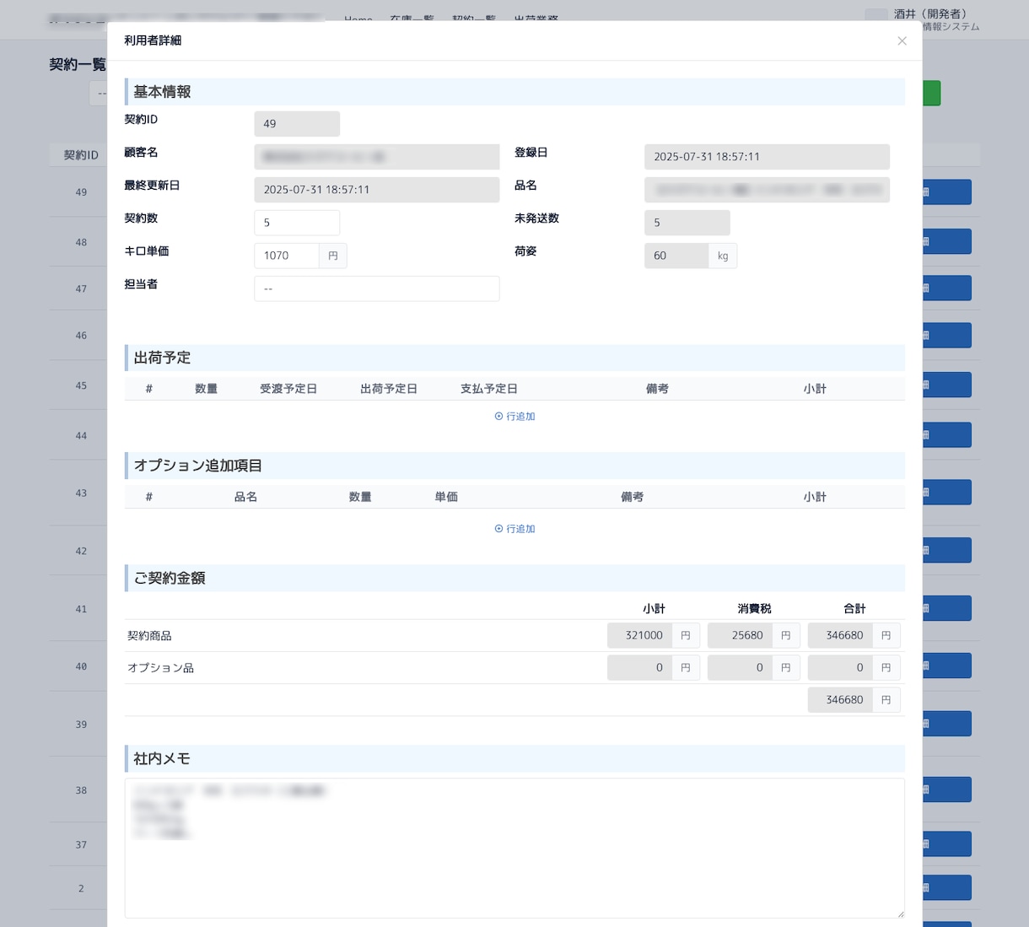Close the 利用者詳細 dialog with the X
The image size is (1029, 927).
[902, 40]
